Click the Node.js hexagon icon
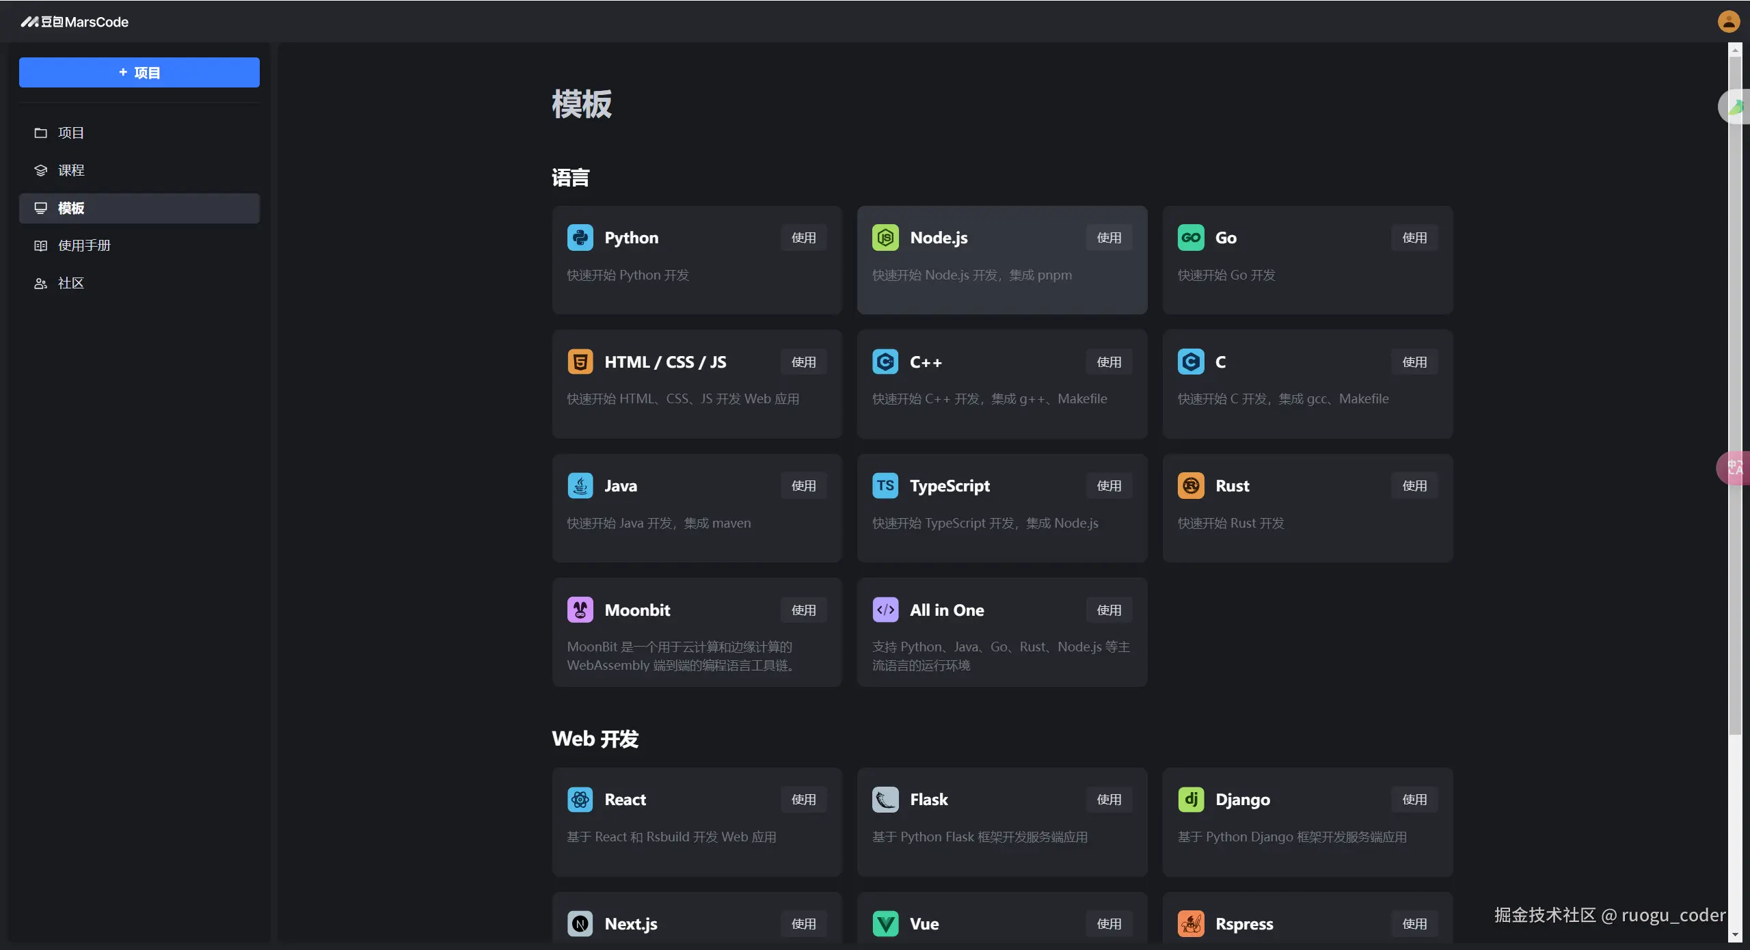Image resolution: width=1750 pixels, height=950 pixels. pyautogui.click(x=885, y=238)
